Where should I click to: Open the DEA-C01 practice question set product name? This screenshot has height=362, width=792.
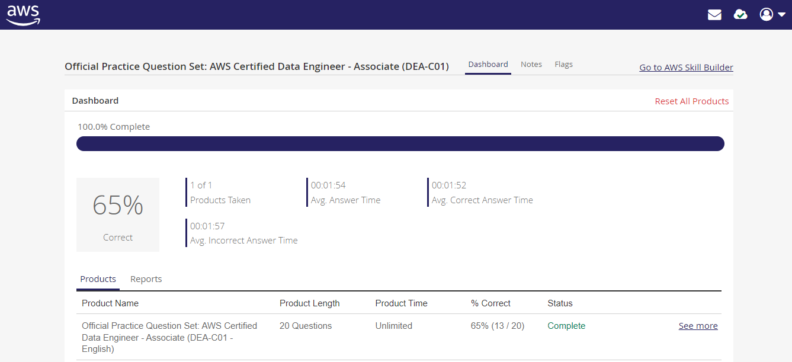pos(169,337)
